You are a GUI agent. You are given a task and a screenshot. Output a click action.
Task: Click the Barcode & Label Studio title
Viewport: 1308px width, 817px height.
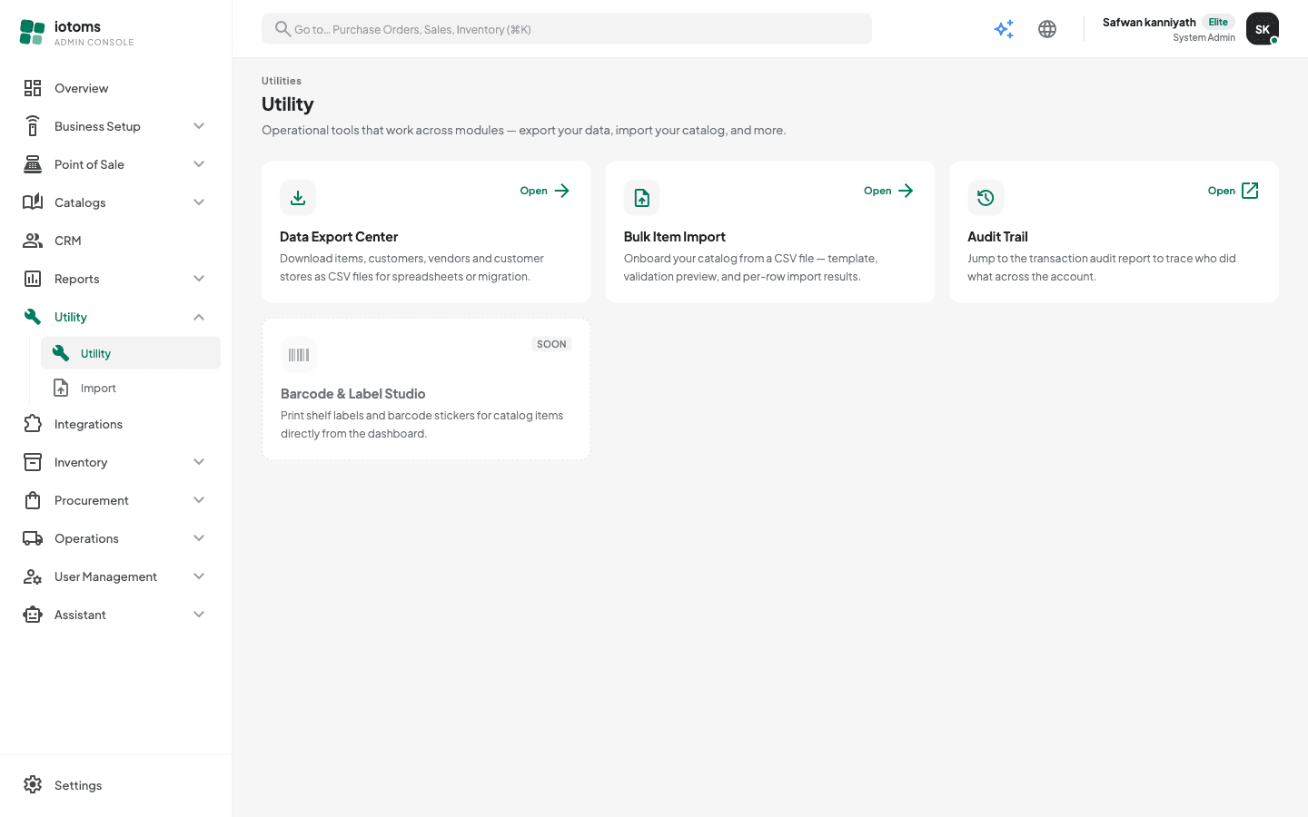(x=353, y=394)
